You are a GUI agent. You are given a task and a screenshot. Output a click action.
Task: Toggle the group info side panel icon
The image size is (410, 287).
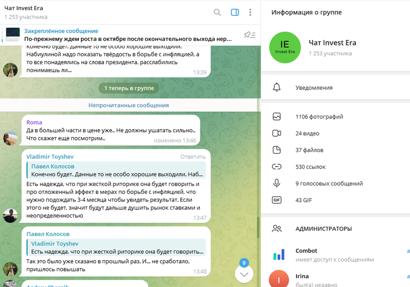click(x=235, y=12)
